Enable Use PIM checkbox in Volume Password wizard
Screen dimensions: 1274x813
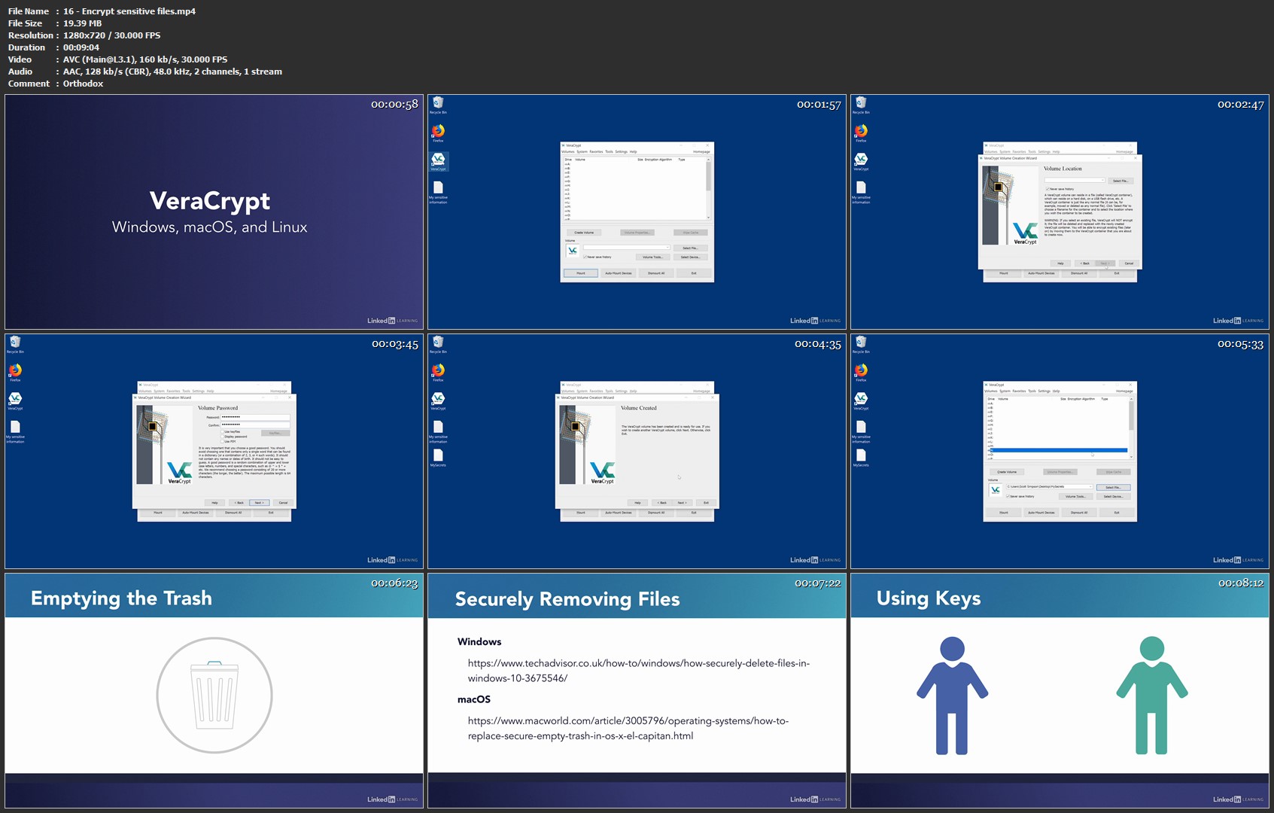point(223,441)
